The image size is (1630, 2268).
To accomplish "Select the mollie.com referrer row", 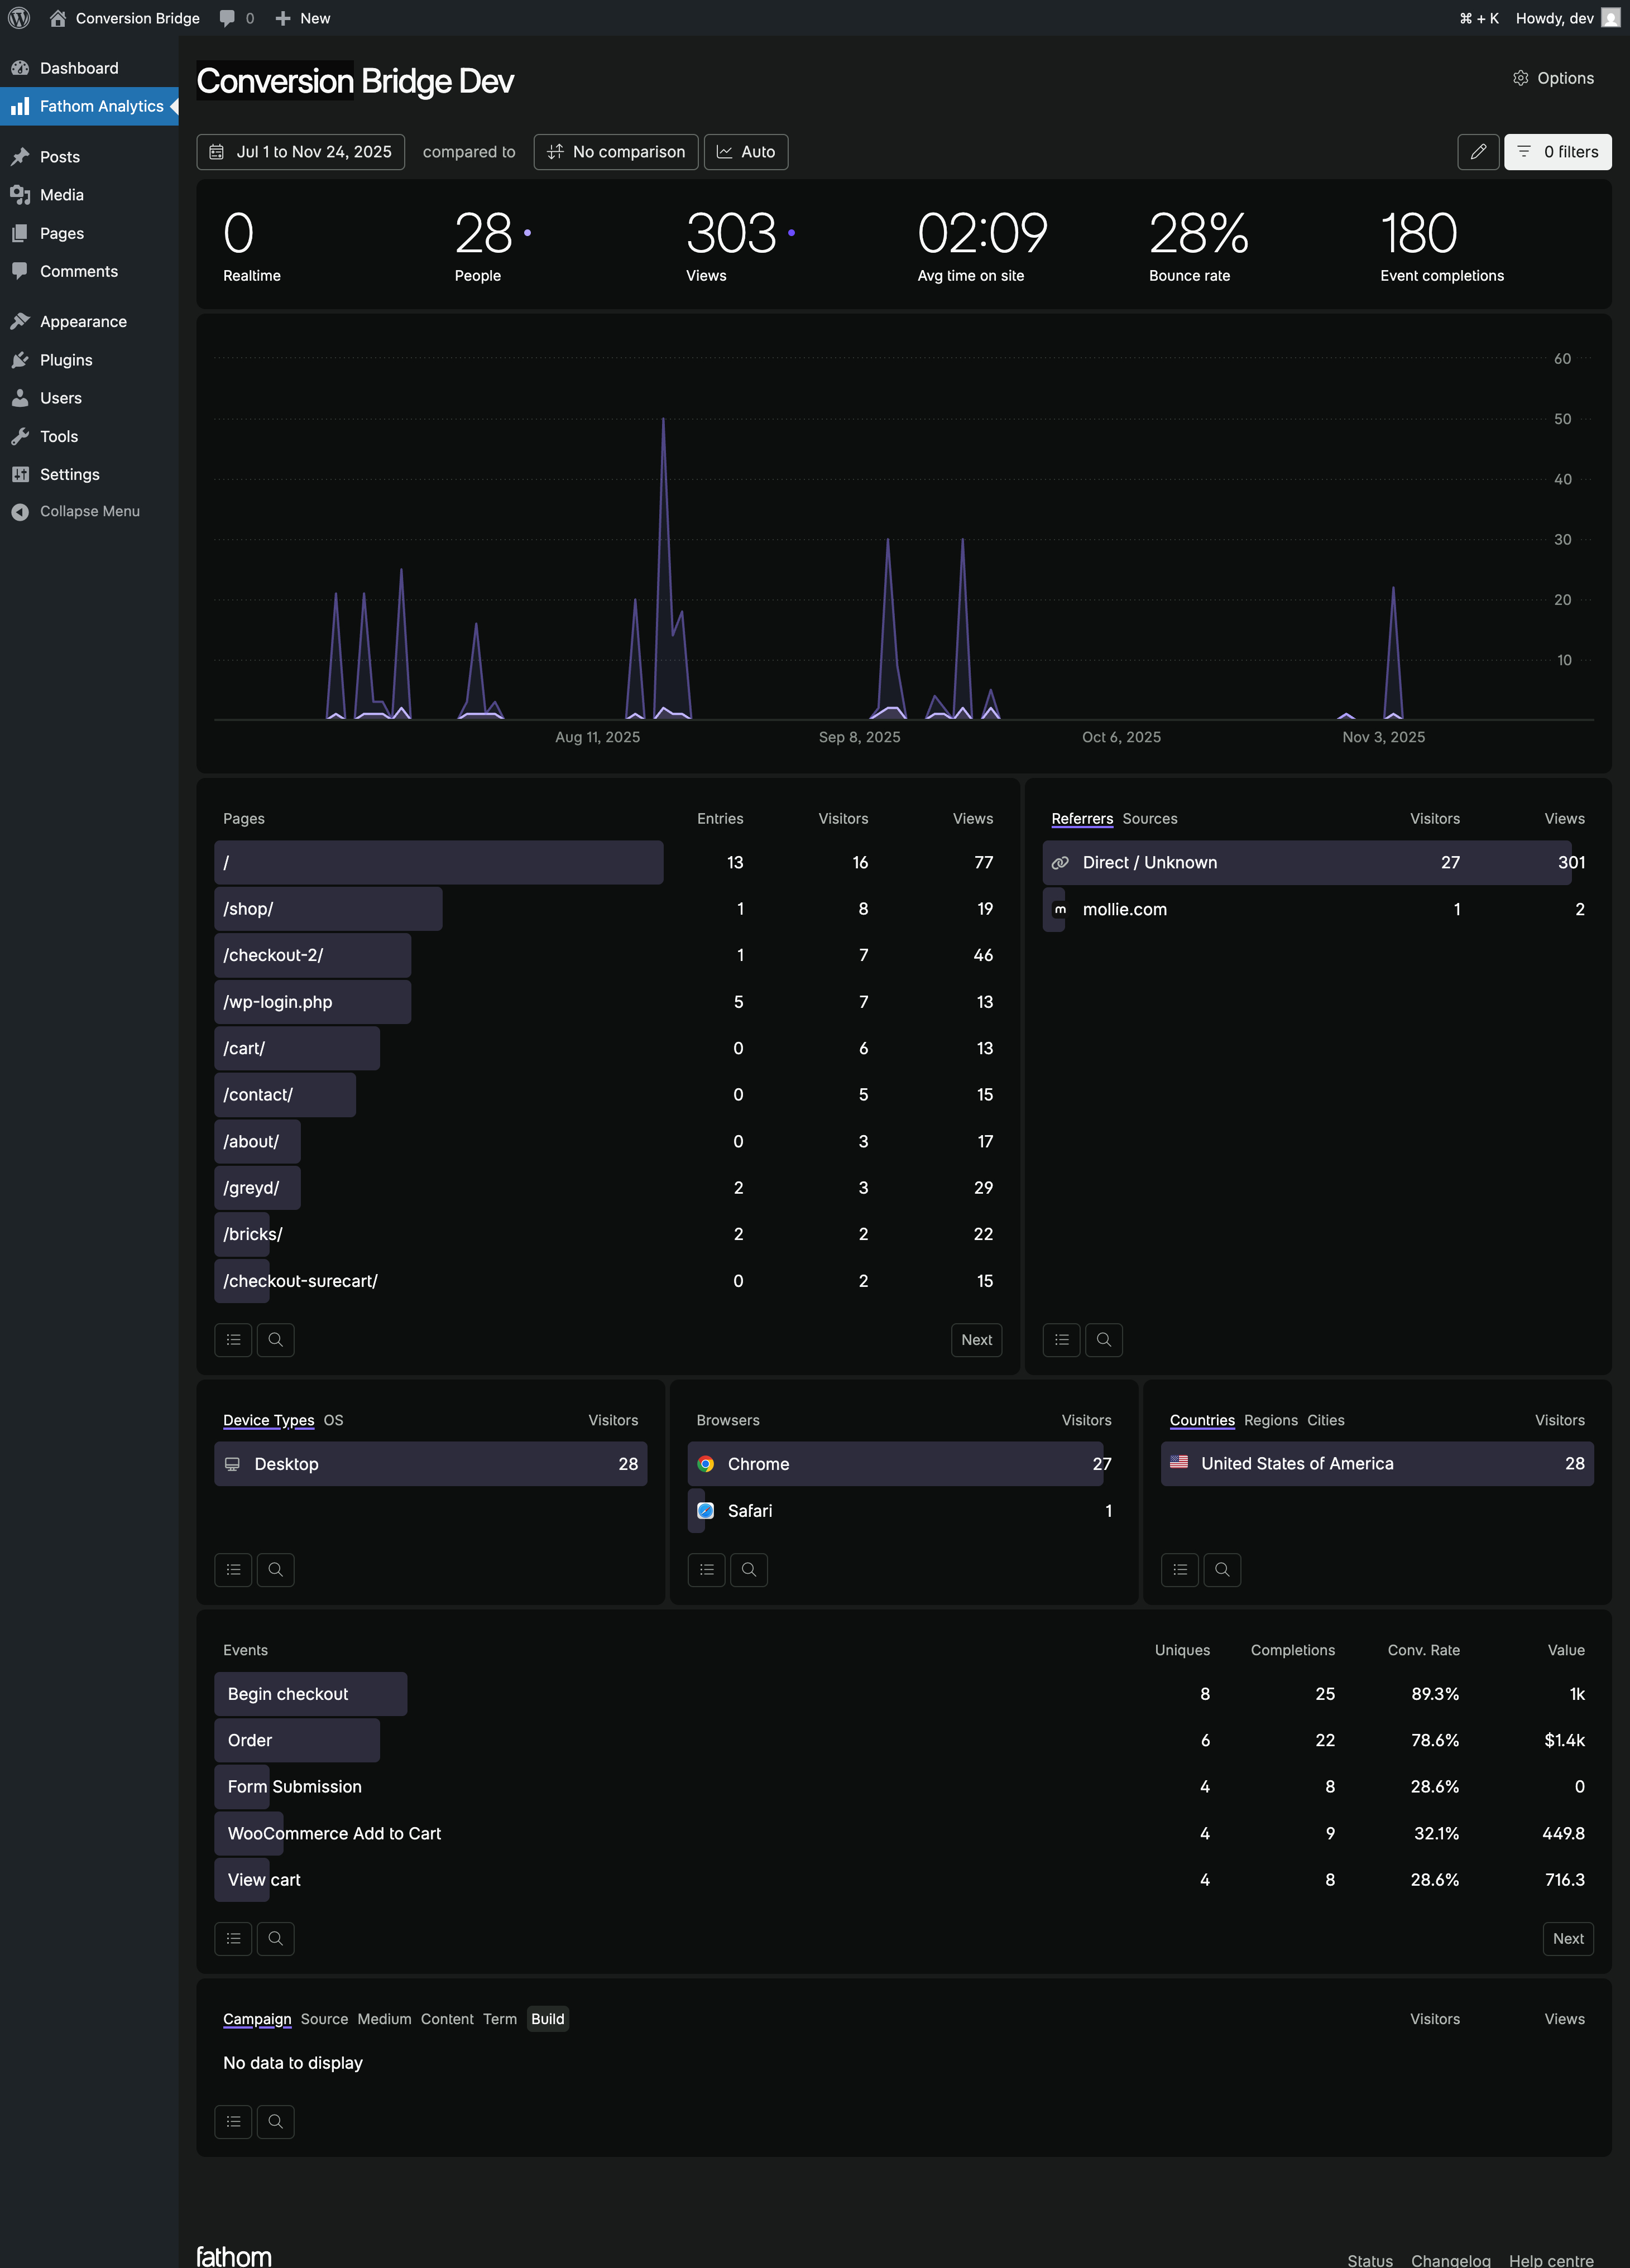I will (x=1318, y=909).
